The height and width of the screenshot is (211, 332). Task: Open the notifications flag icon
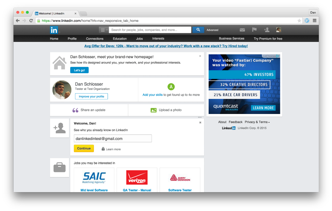click(254, 30)
